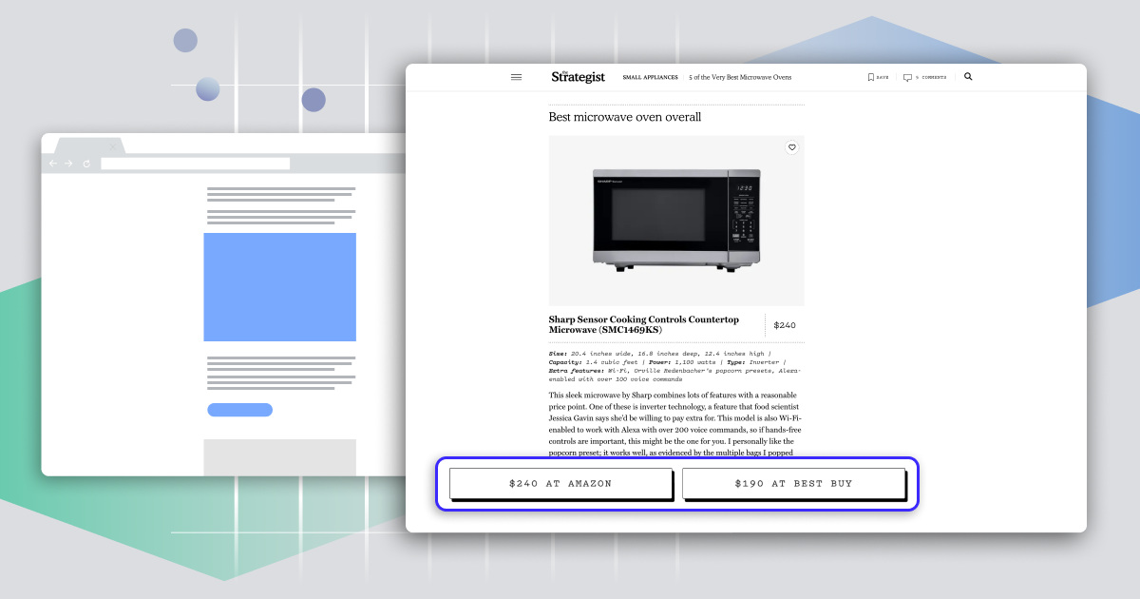The width and height of the screenshot is (1140, 599).
Task: Click forward arrow in mock browser window
Action: (x=68, y=164)
